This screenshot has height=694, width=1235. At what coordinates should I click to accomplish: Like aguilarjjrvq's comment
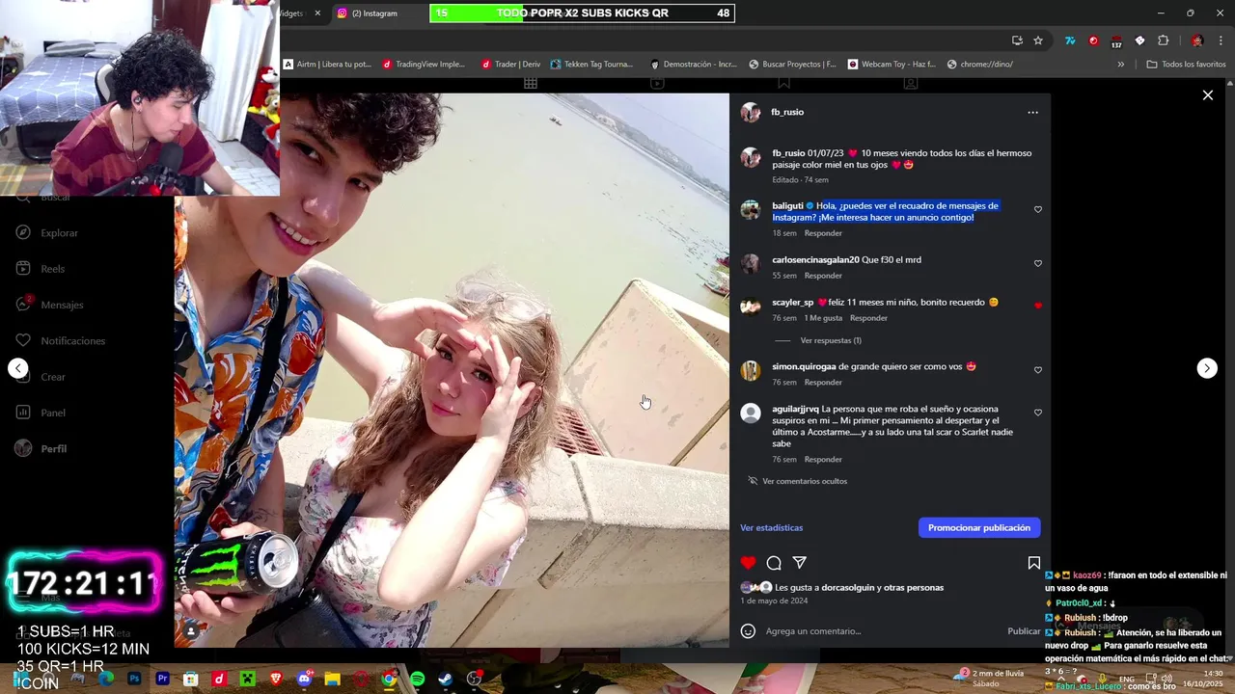click(1038, 413)
